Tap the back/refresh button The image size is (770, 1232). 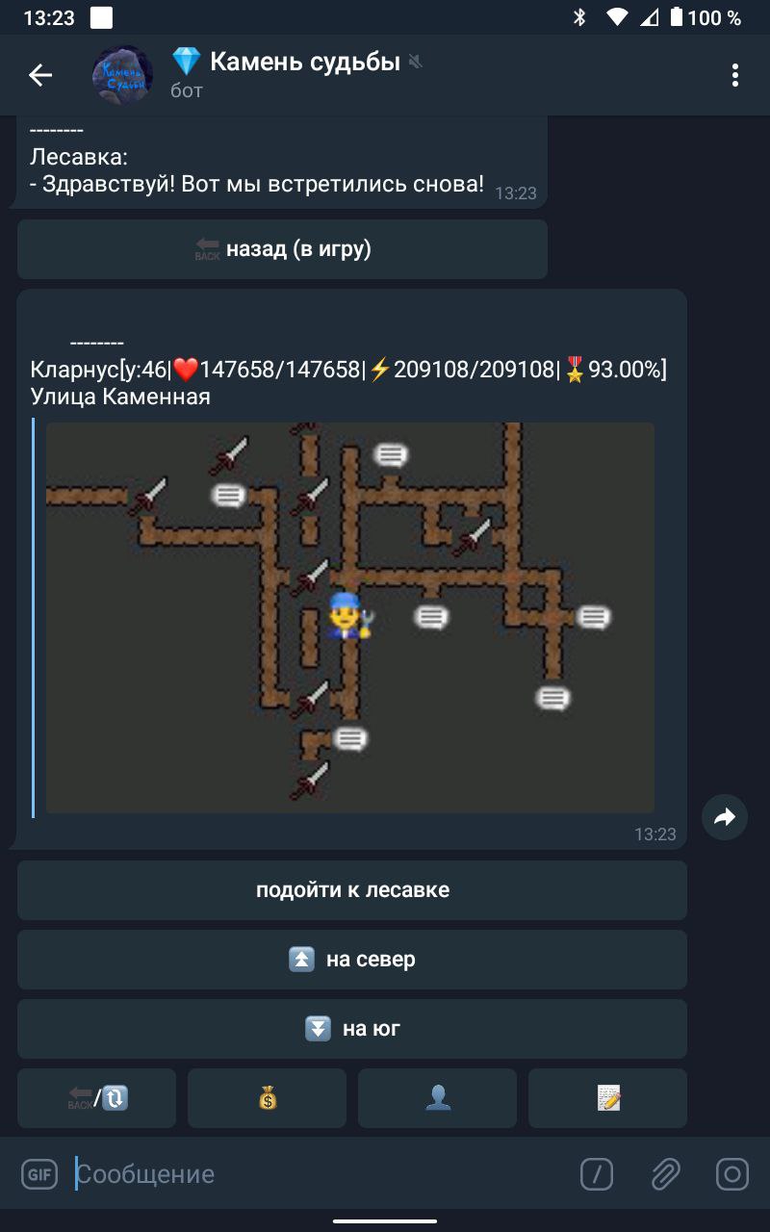coord(96,1097)
